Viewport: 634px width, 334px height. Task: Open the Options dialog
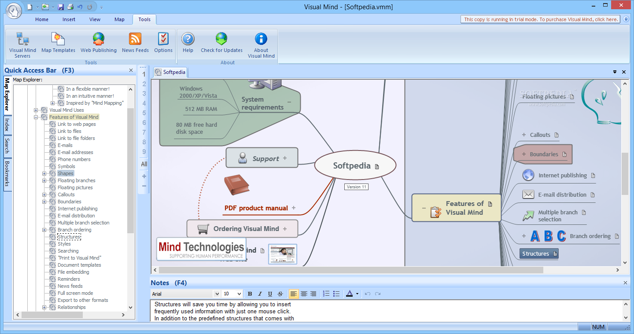[163, 43]
